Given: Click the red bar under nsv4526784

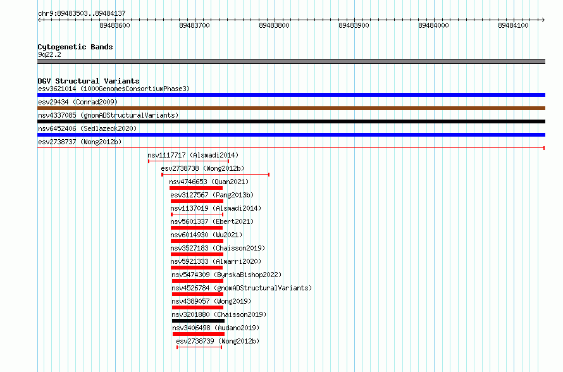Looking at the screenshot, I should 198,294.
